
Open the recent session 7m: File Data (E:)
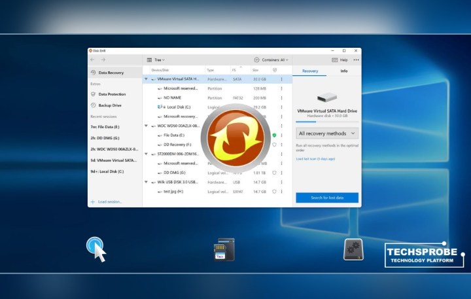[105, 127]
